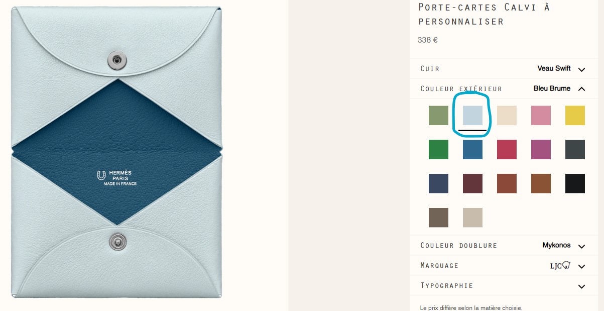Select the pink color swatch
Viewport: 604px width, 311px height.
[541, 115]
